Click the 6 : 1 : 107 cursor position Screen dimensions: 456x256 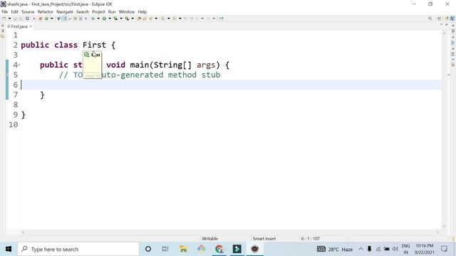click(x=311, y=239)
